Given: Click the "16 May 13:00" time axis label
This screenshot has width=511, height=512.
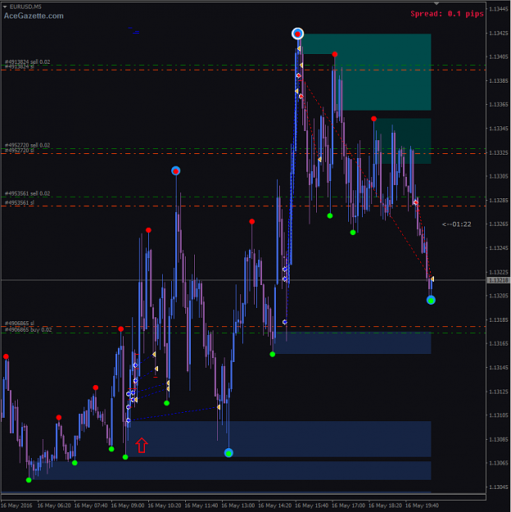Looking at the screenshot, I should (x=238, y=505).
